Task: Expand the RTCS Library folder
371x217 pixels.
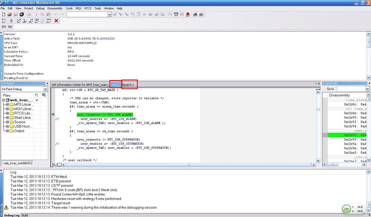Action: pyautogui.click(x=7, y=113)
